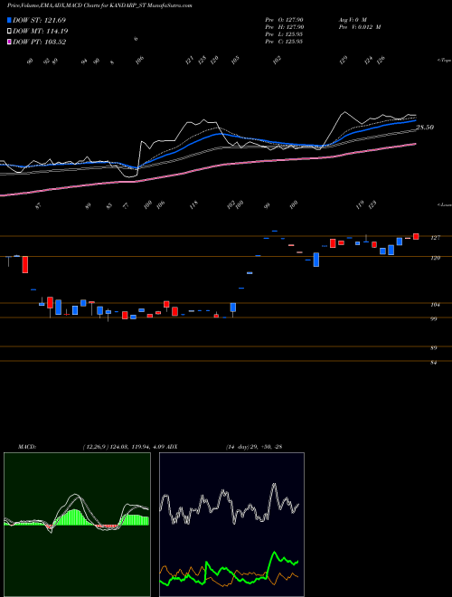Click the MACD panel title label

[x=26, y=447]
